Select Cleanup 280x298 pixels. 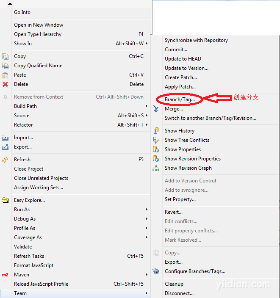click(x=174, y=284)
